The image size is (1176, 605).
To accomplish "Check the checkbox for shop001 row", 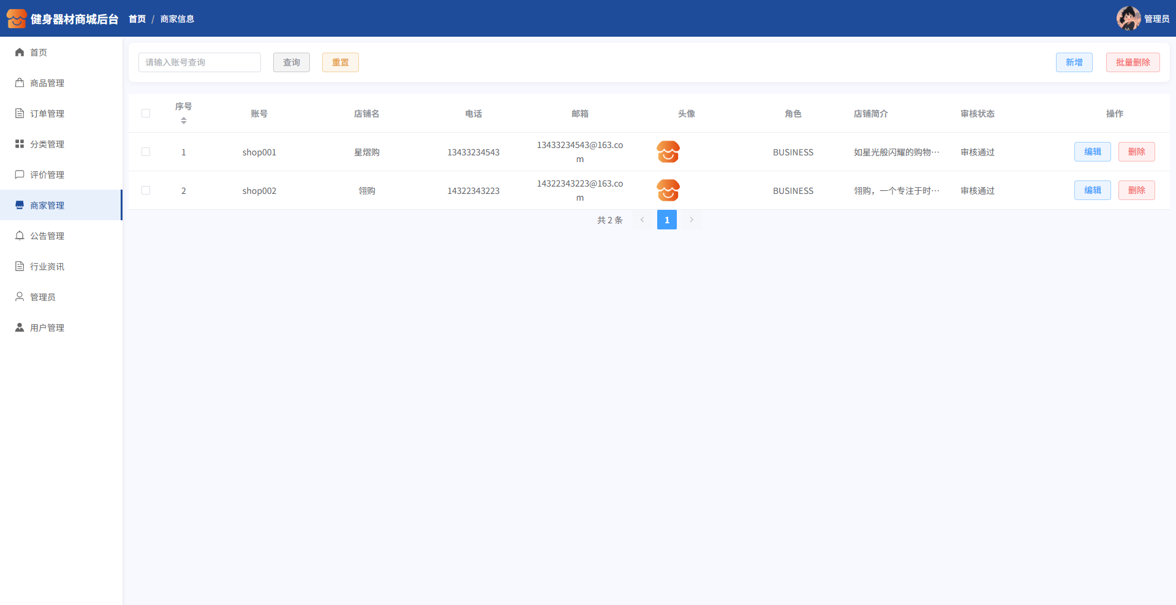I will tap(146, 152).
